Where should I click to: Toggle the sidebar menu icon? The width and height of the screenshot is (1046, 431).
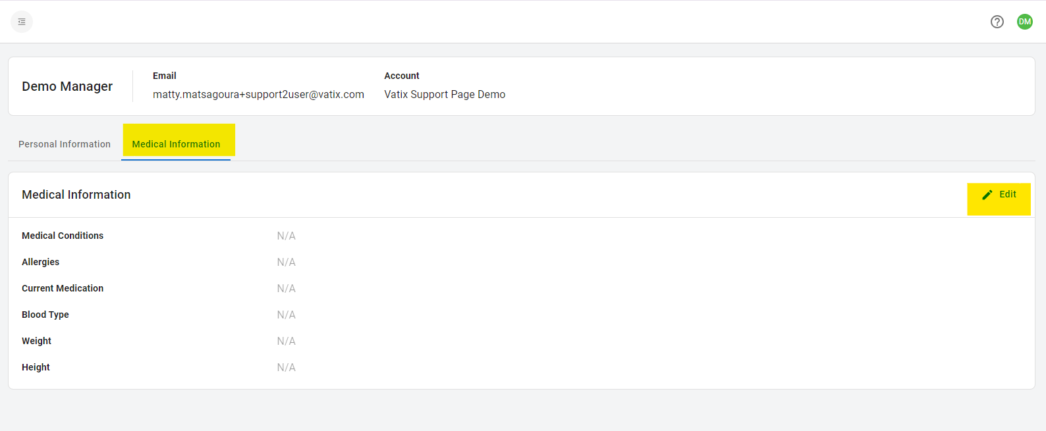click(x=22, y=22)
